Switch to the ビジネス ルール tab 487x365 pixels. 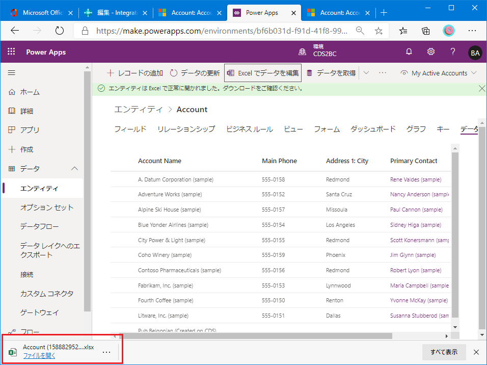point(250,129)
